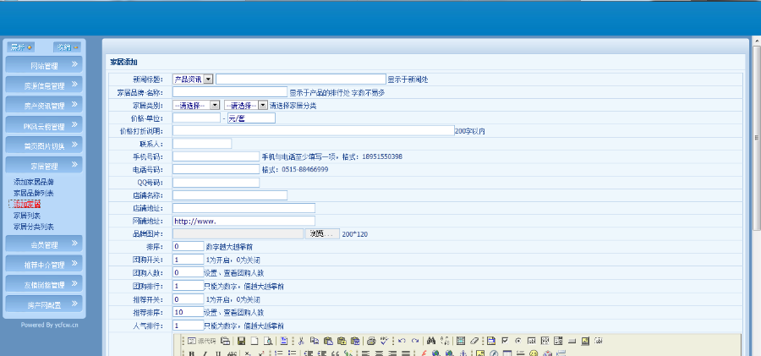Click the 收缩 collapse-all button
Viewport: 761px width, 356px height.
67,47
